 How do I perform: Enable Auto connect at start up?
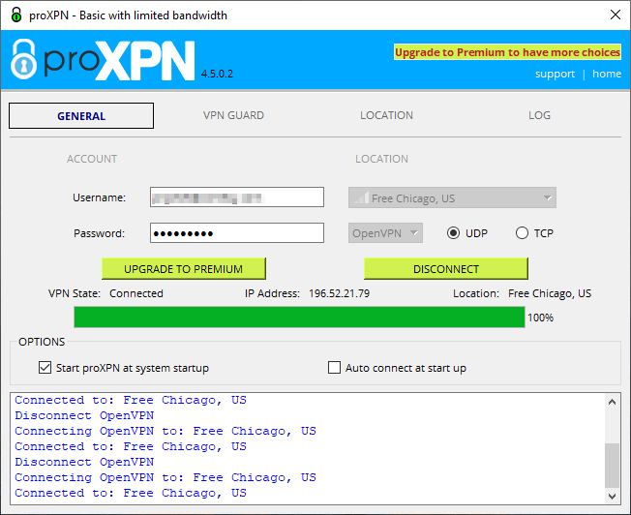coord(334,368)
